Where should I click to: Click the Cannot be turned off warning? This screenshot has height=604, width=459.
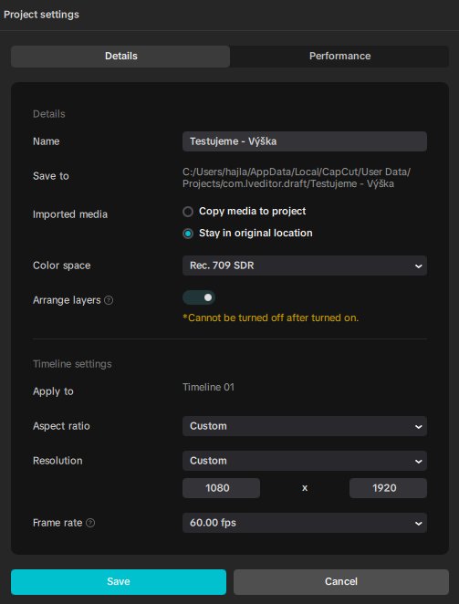tap(270, 318)
